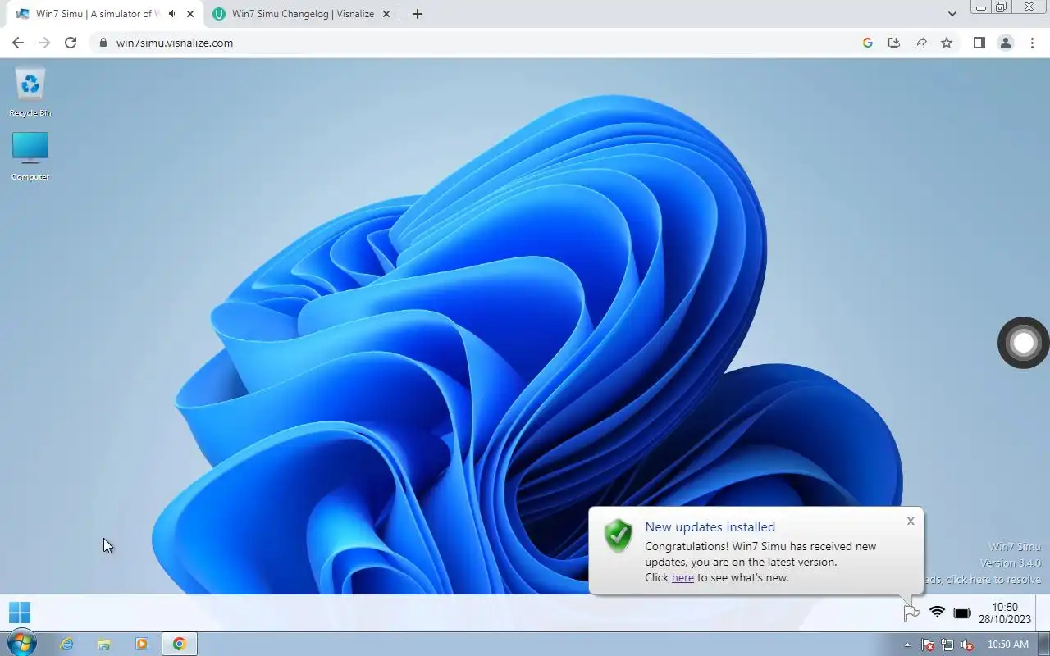1050x656 pixels.
Task: Show hidden icons in system tray
Action: (907, 645)
